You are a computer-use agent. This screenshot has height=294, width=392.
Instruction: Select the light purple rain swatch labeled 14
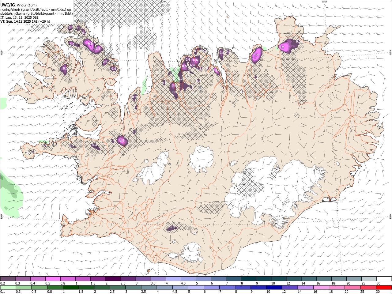[x=305, y=287]
